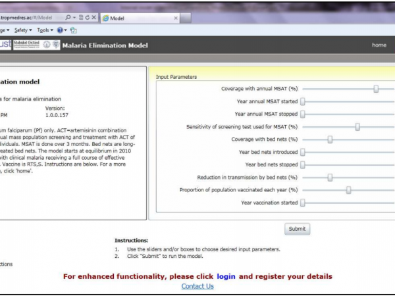This screenshot has height=296, width=395.
Task: Click the browser refresh icon
Action: (x=85, y=18)
